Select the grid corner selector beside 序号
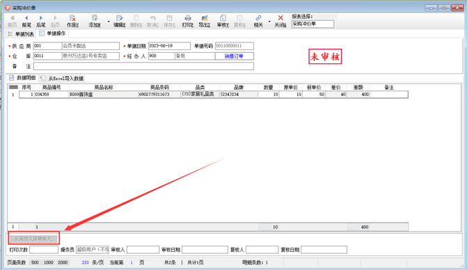Image resolution: width=467 pixels, height=270 pixels. pos(13,87)
